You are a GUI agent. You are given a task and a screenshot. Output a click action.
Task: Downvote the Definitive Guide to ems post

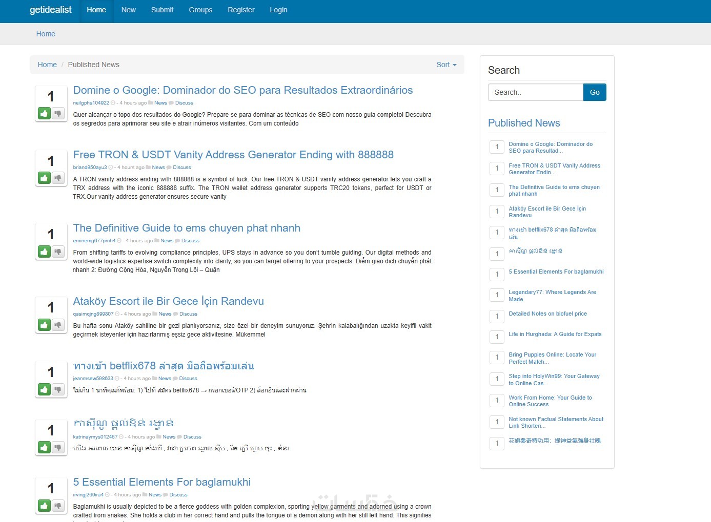coord(58,252)
